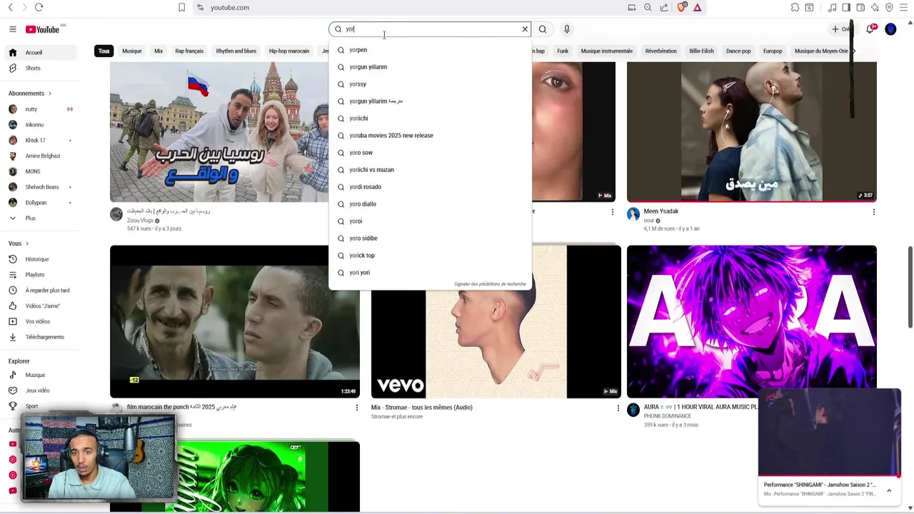Viewport: 914px width, 514px height.
Task: Open the nutty subscription channel
Action: point(40,109)
